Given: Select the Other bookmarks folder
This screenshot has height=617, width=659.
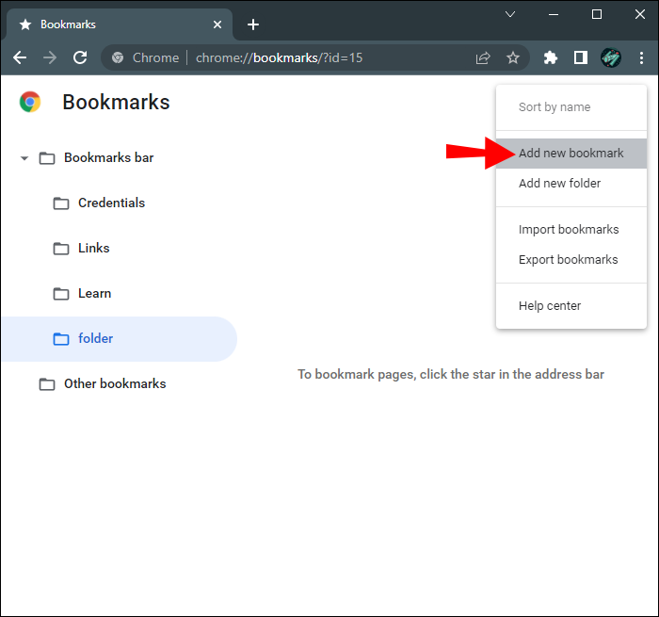Looking at the screenshot, I should click(114, 384).
